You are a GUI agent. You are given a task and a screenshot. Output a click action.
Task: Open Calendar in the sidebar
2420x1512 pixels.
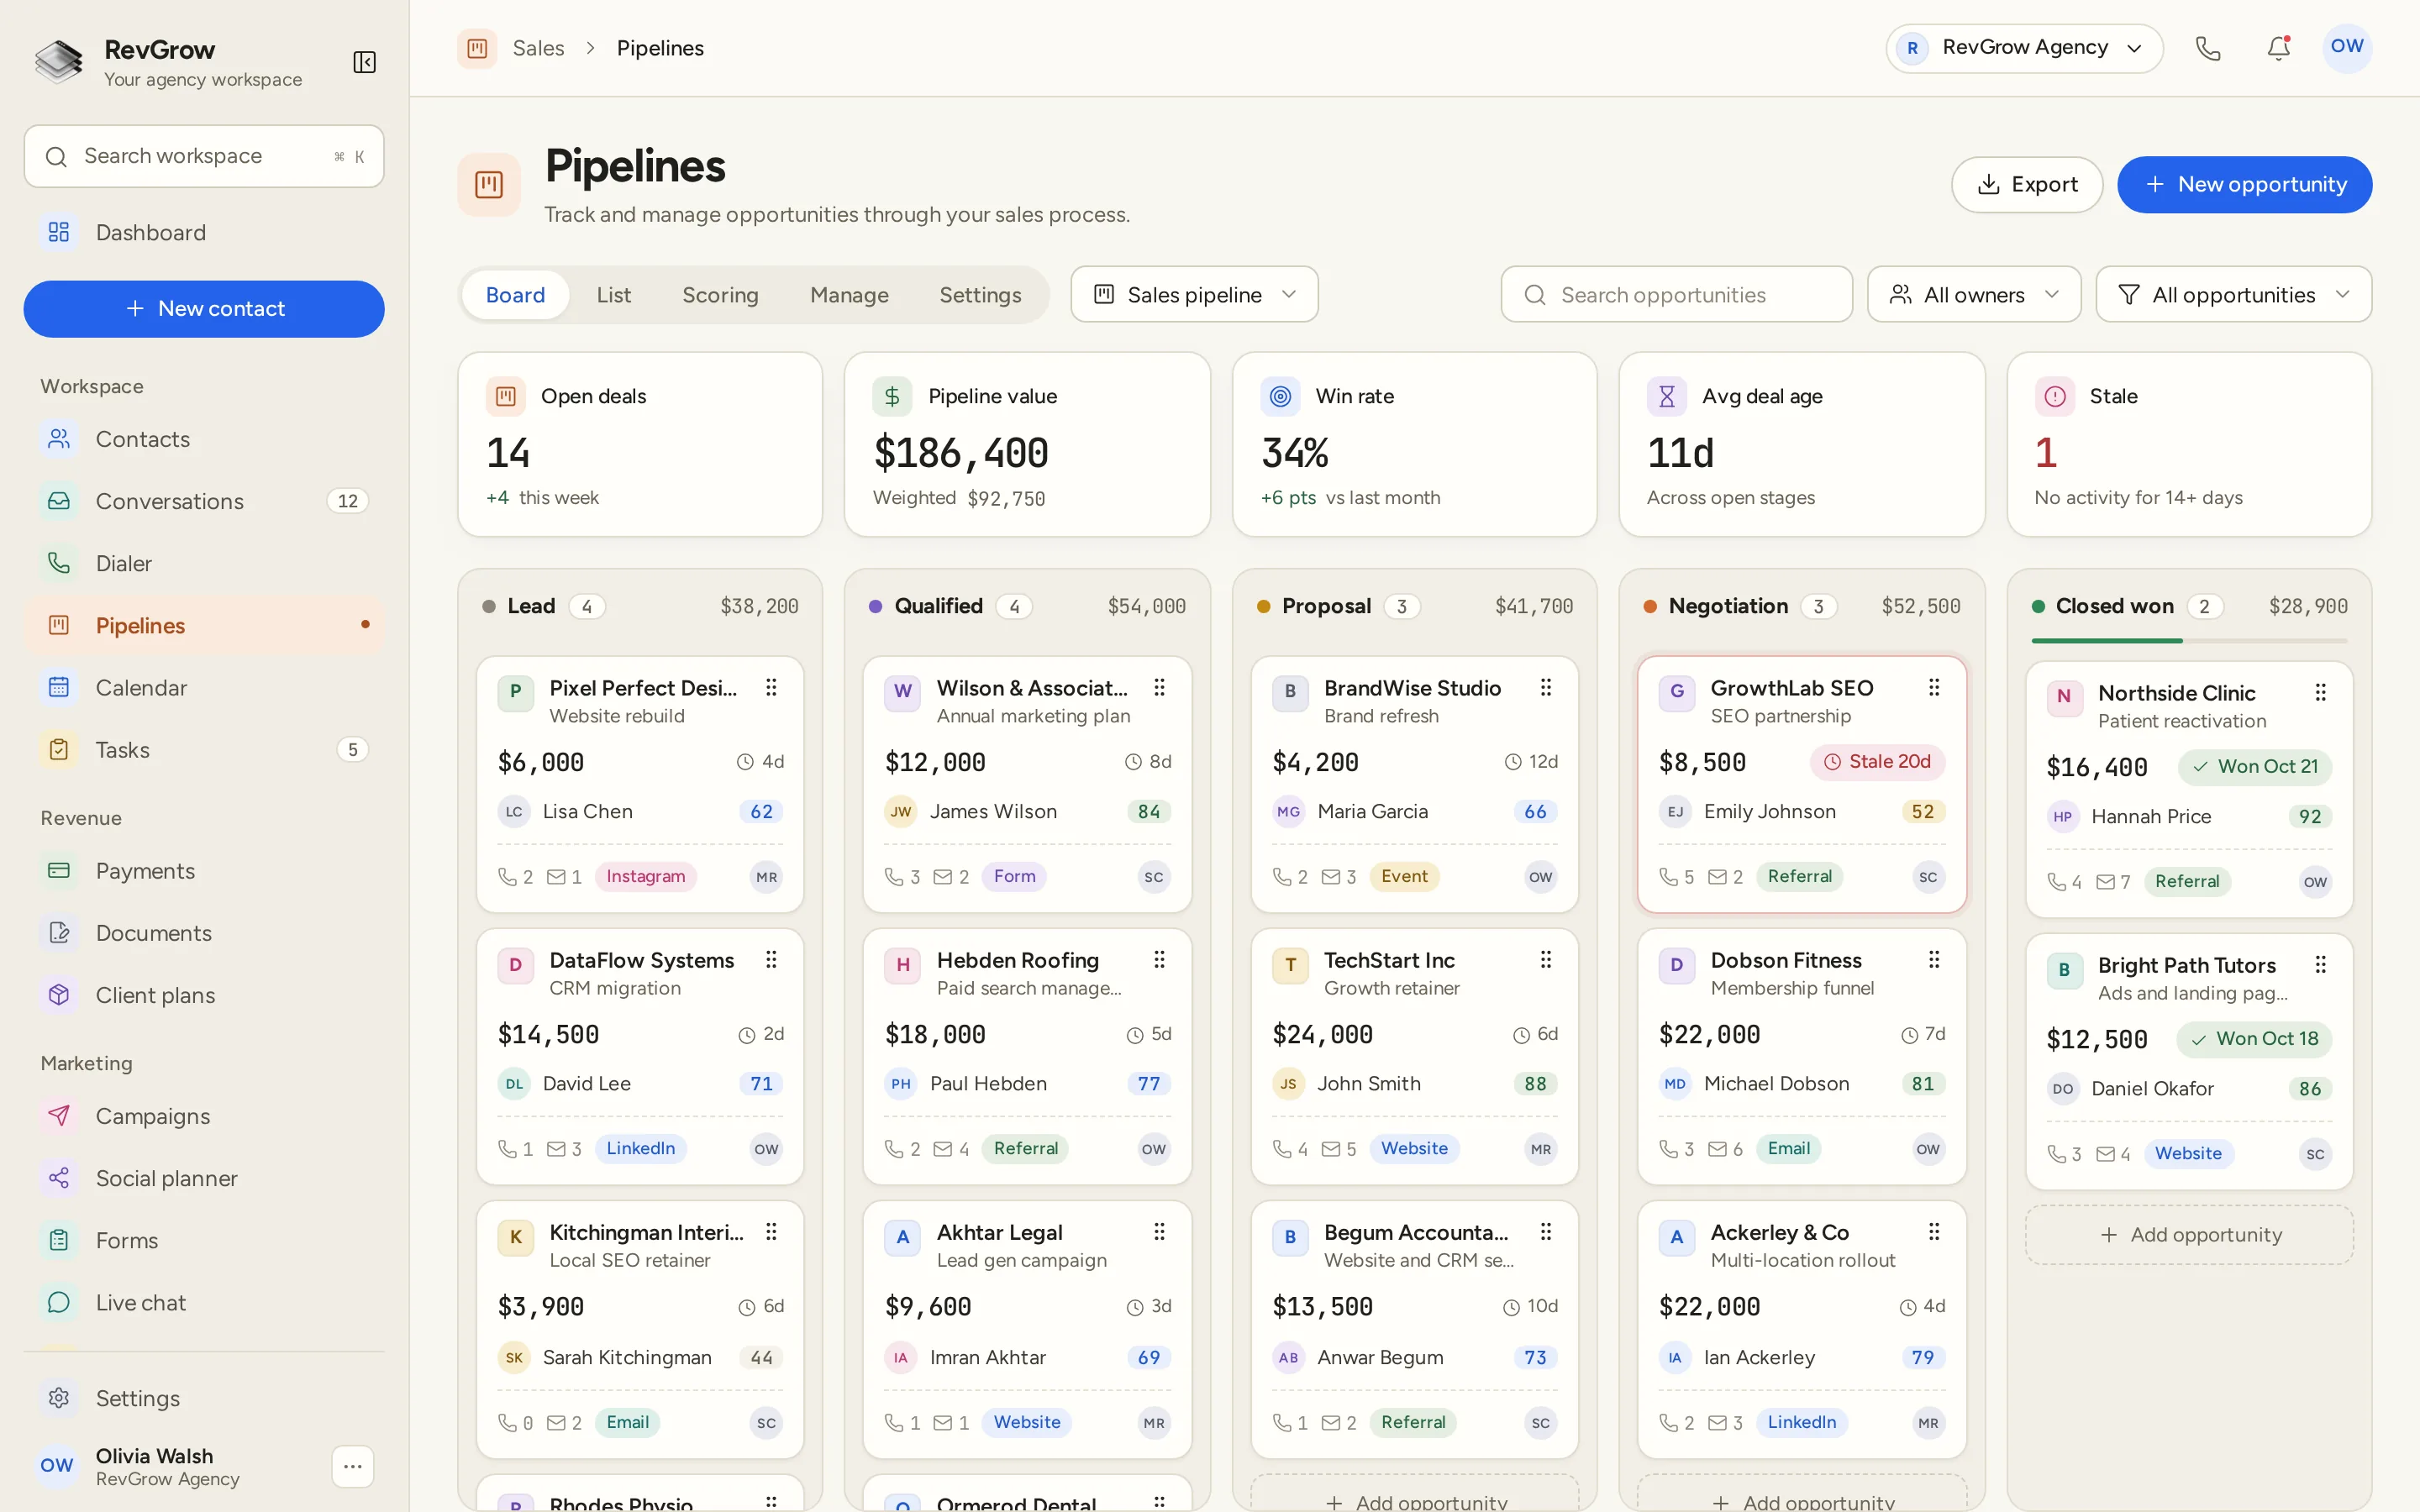(204, 687)
